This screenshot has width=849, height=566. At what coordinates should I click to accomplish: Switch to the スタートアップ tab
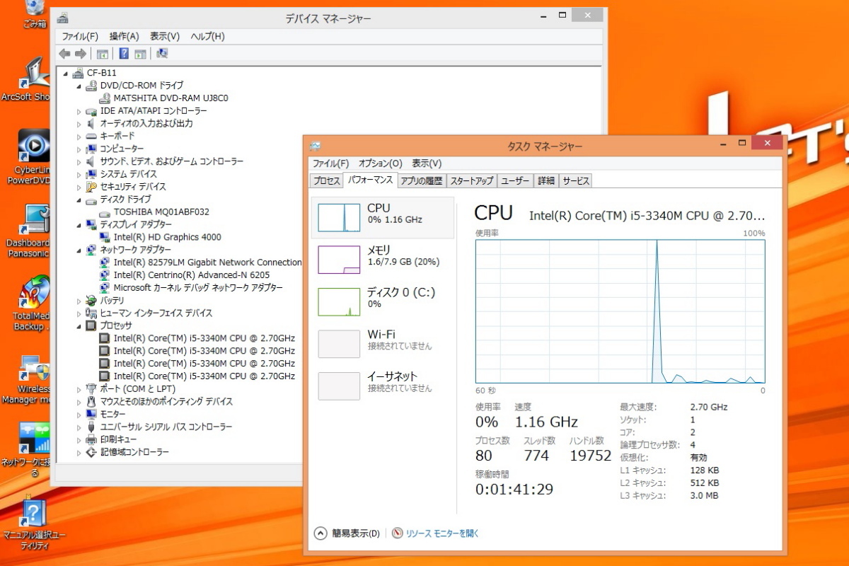(x=471, y=181)
